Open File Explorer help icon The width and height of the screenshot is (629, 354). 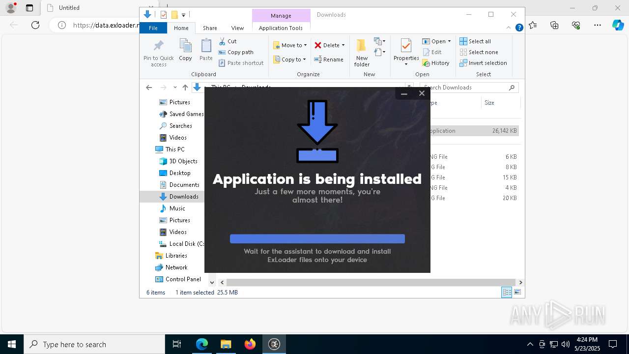(x=519, y=28)
